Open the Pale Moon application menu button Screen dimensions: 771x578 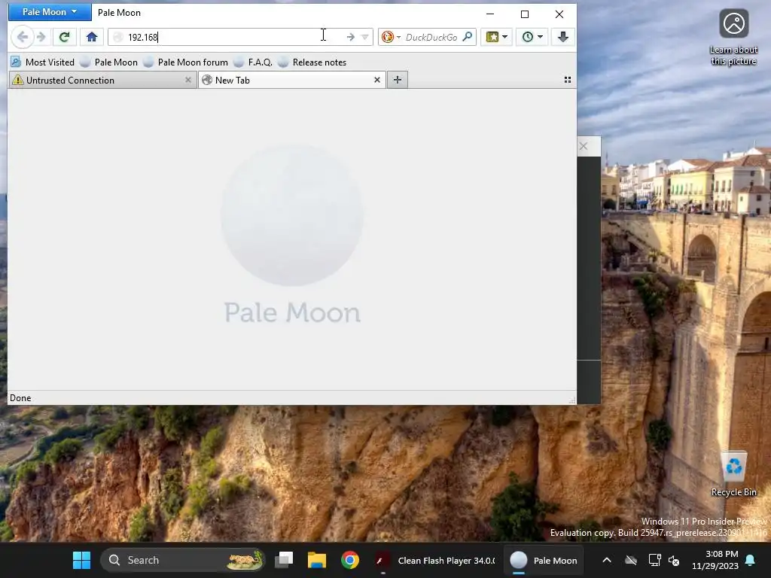click(x=50, y=12)
